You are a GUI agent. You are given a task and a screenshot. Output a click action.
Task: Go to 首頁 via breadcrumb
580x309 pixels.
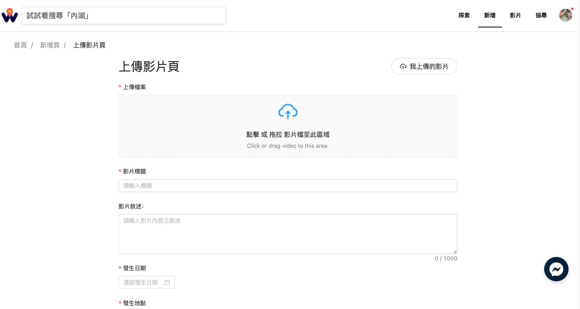coord(20,45)
